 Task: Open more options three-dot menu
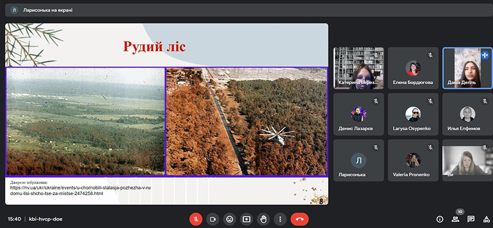(x=280, y=219)
